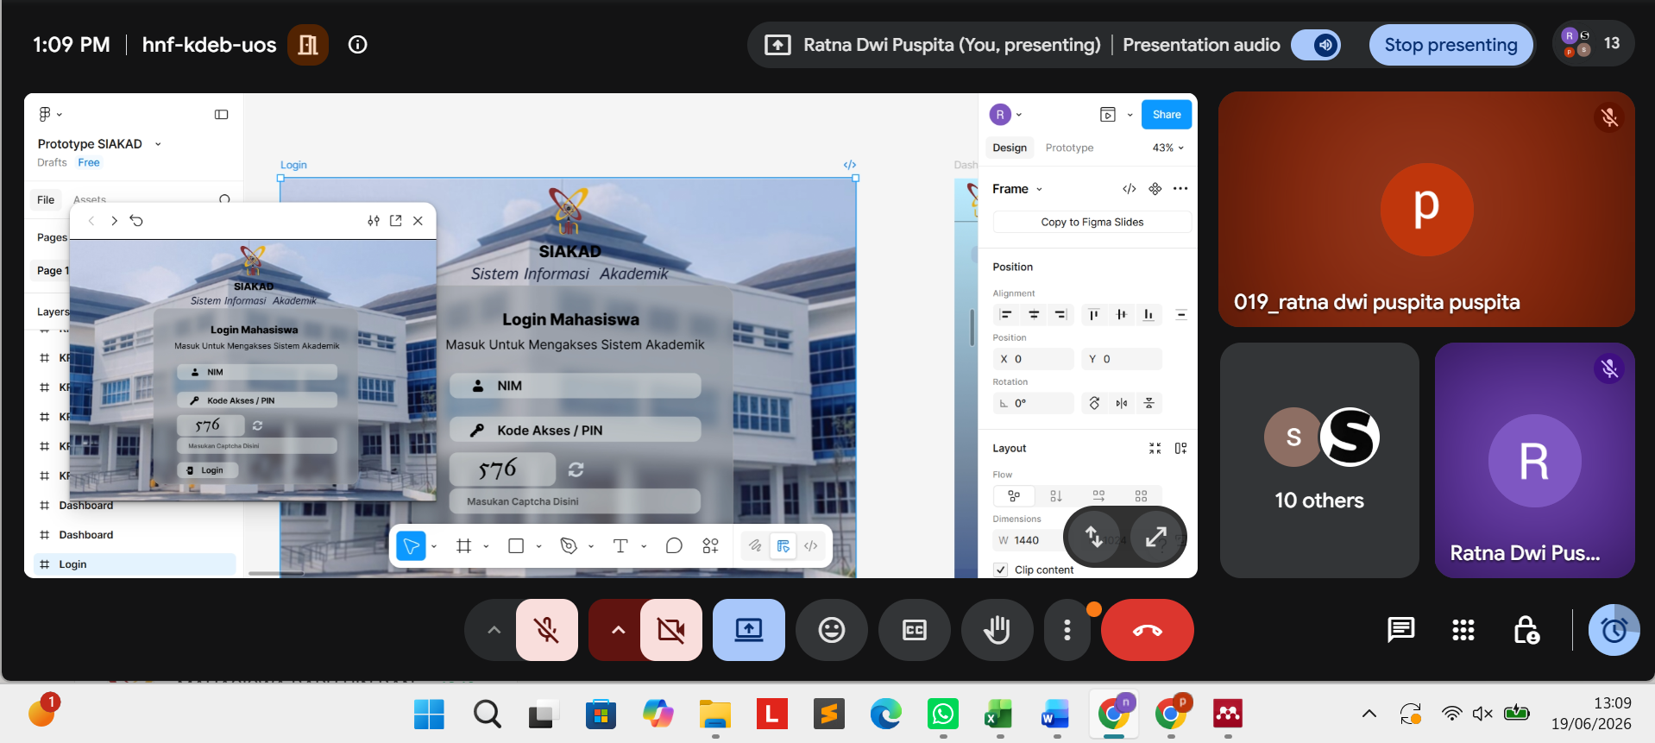Go forward in the preview popup
Viewport: 1655px width, 743px height.
pyautogui.click(x=114, y=221)
